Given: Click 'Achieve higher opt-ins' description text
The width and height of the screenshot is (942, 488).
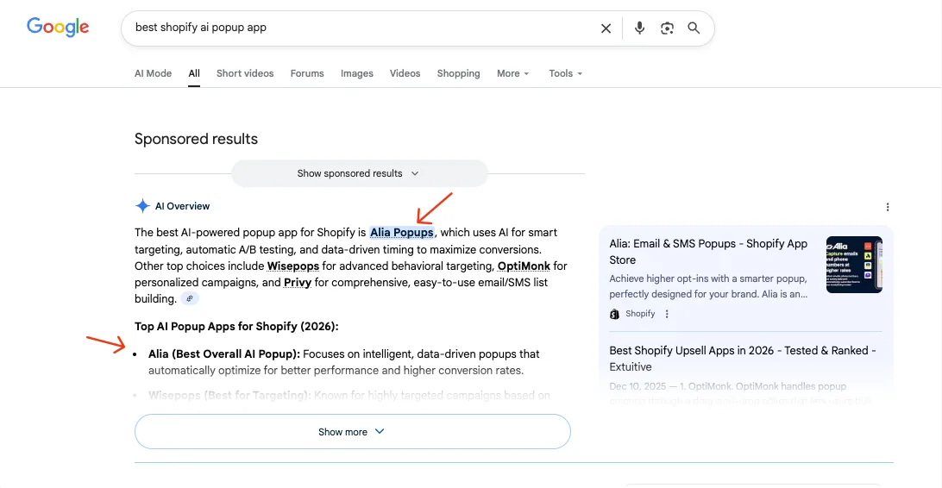Looking at the screenshot, I should coord(708,286).
